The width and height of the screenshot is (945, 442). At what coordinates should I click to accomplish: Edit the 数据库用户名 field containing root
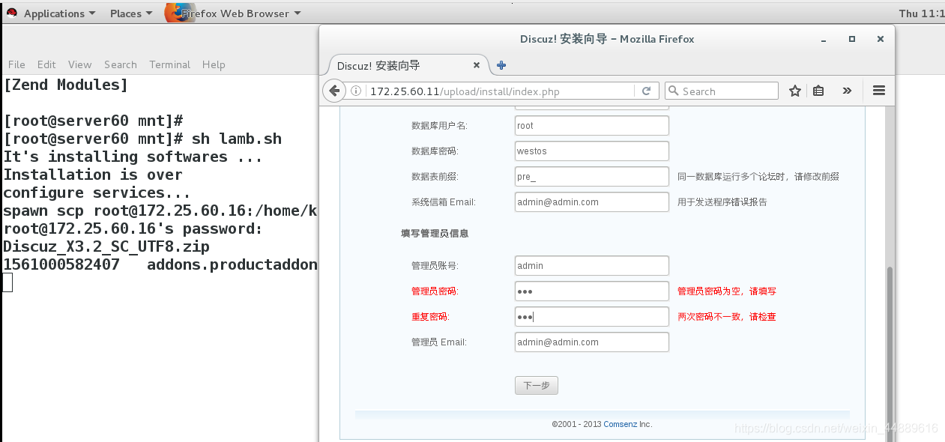592,126
